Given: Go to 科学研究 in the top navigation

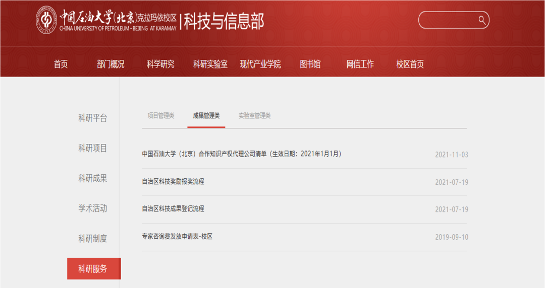Looking at the screenshot, I should coord(160,64).
